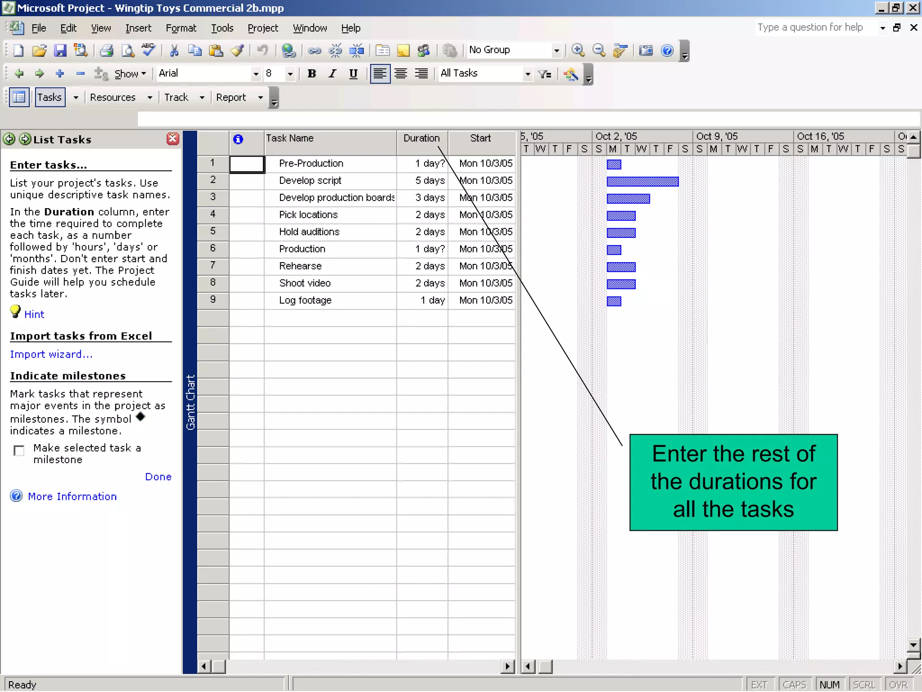Open a file with the Open folder icon
This screenshot has width=922, height=692.
click(39, 50)
